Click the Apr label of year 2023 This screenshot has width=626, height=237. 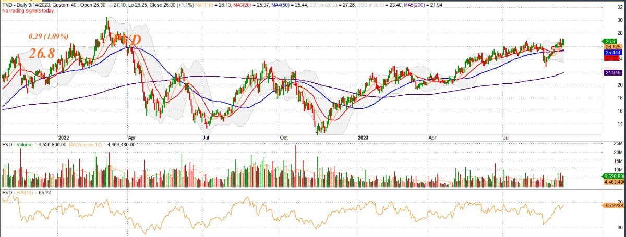pyautogui.click(x=432, y=138)
